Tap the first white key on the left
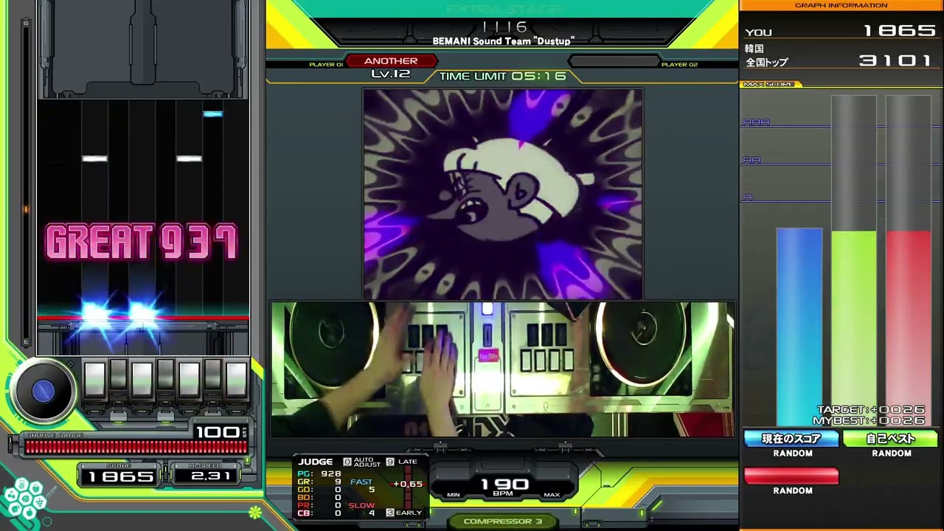 tap(94, 380)
